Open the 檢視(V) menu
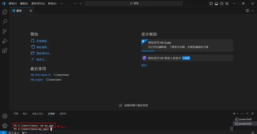Image resolution: width=257 pixels, height=134 pixels. pos(52,3)
